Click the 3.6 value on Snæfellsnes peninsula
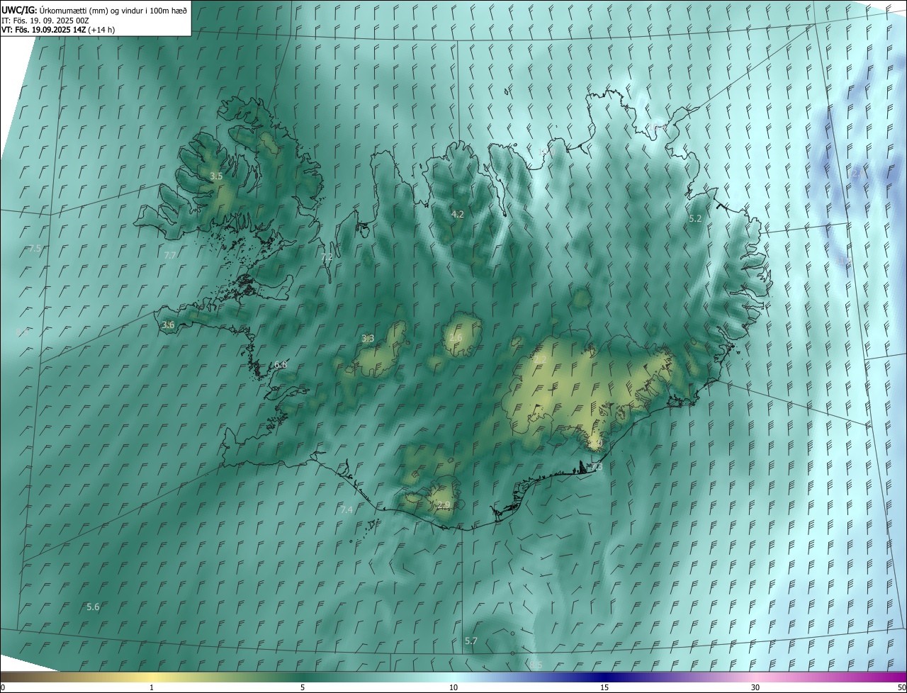The image size is (907, 693). [168, 325]
